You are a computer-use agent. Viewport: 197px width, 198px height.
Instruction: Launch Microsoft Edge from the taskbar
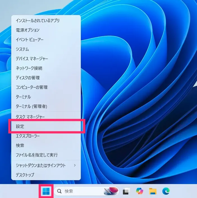[x=166, y=191]
